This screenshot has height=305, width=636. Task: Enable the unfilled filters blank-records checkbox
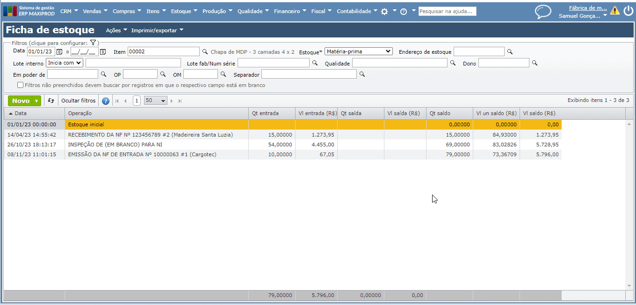point(21,85)
